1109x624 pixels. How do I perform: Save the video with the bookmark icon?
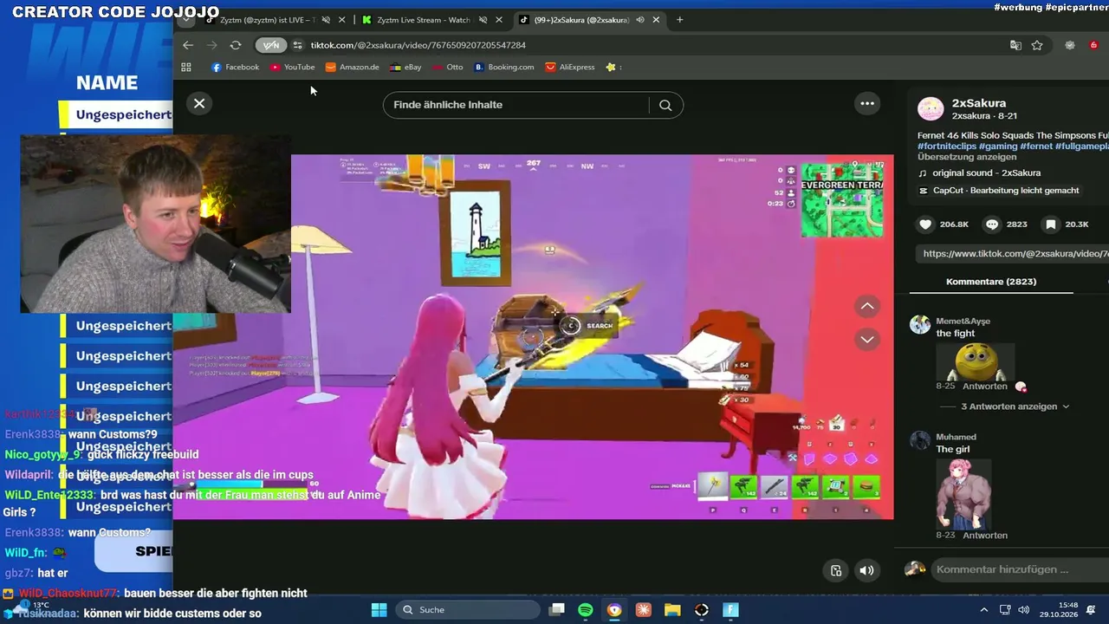(x=1051, y=224)
